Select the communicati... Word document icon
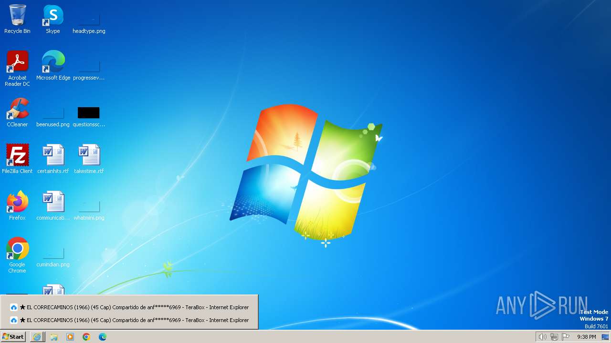611x343 pixels. tap(53, 206)
